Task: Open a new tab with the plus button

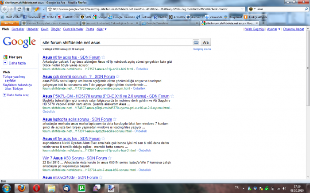Action: click(x=263, y=23)
